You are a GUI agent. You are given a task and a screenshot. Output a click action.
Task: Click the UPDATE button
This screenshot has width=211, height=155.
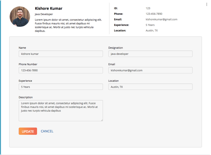pos(28,131)
